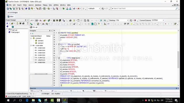This screenshot has height=103, width=184.
Task: Select the DDL.sql file tab
Action: [34, 27]
